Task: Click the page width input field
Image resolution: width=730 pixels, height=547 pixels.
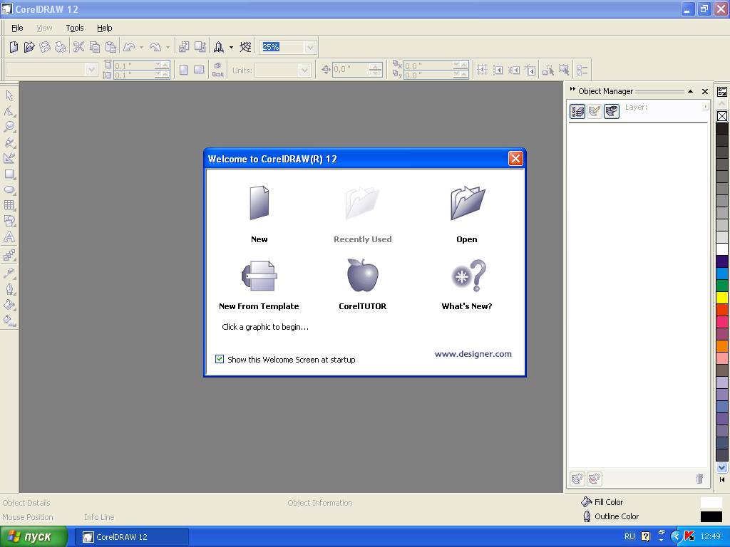Action: tap(135, 66)
